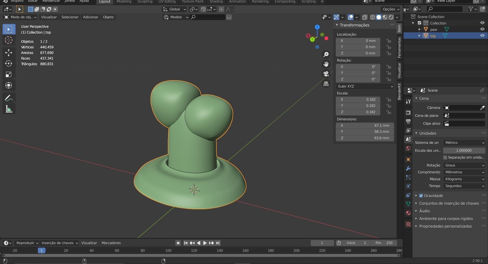Open the Output properties printer icon
Viewport: 488px width, 264px height.
click(408, 121)
